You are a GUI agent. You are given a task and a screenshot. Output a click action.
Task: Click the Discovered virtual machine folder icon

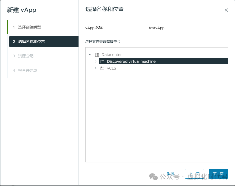pyautogui.click(x=102, y=61)
